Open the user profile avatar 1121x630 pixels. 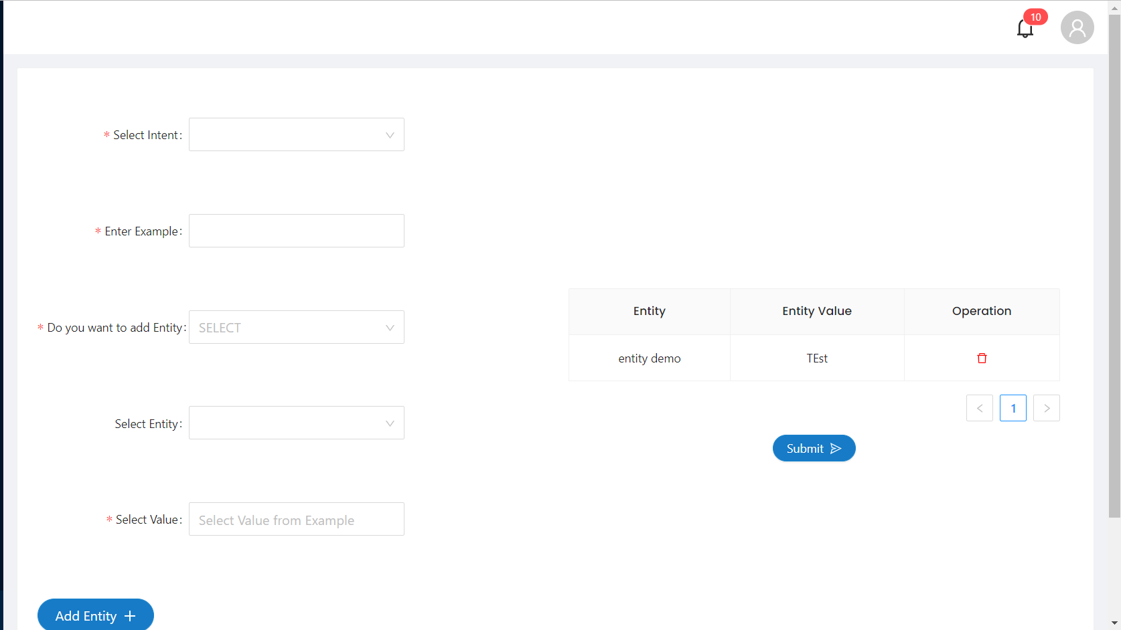pos(1077,27)
